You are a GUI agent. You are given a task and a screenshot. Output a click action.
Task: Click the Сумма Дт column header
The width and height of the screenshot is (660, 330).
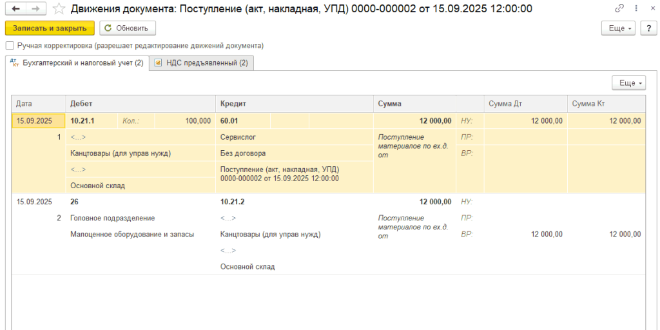point(526,104)
